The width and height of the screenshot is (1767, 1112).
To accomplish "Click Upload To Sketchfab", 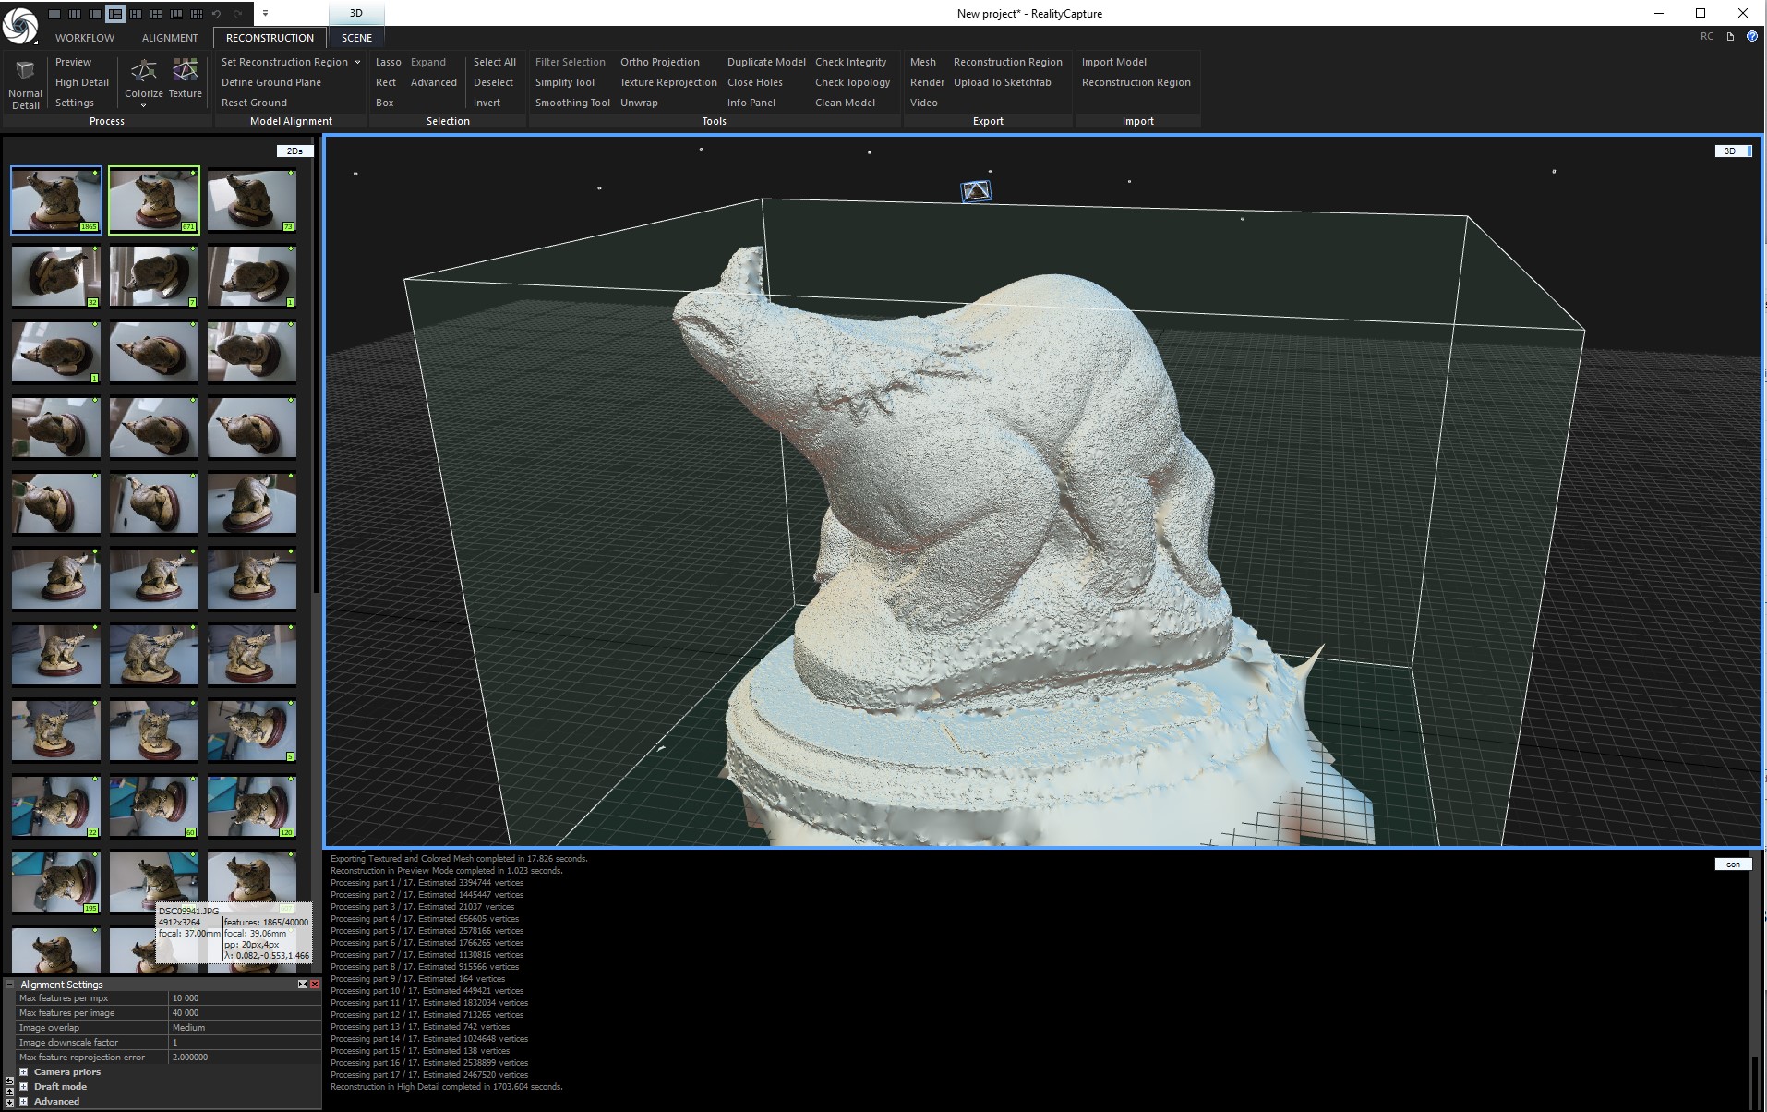I will [1002, 82].
